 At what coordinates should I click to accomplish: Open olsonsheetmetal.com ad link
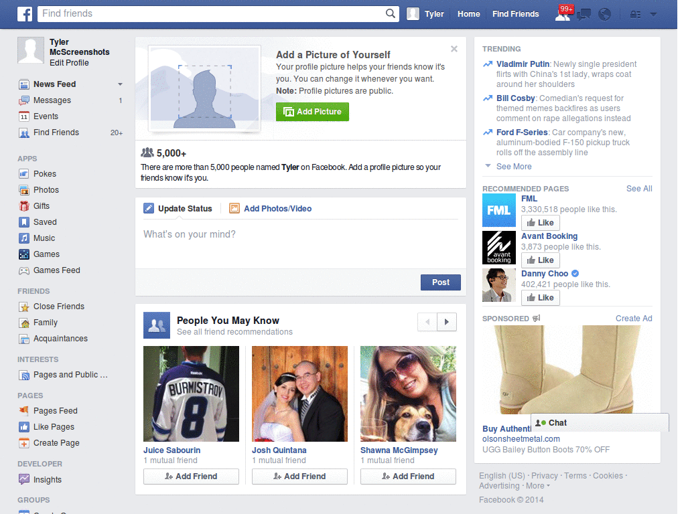(x=521, y=439)
